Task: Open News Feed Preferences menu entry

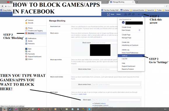Action: 130,53
